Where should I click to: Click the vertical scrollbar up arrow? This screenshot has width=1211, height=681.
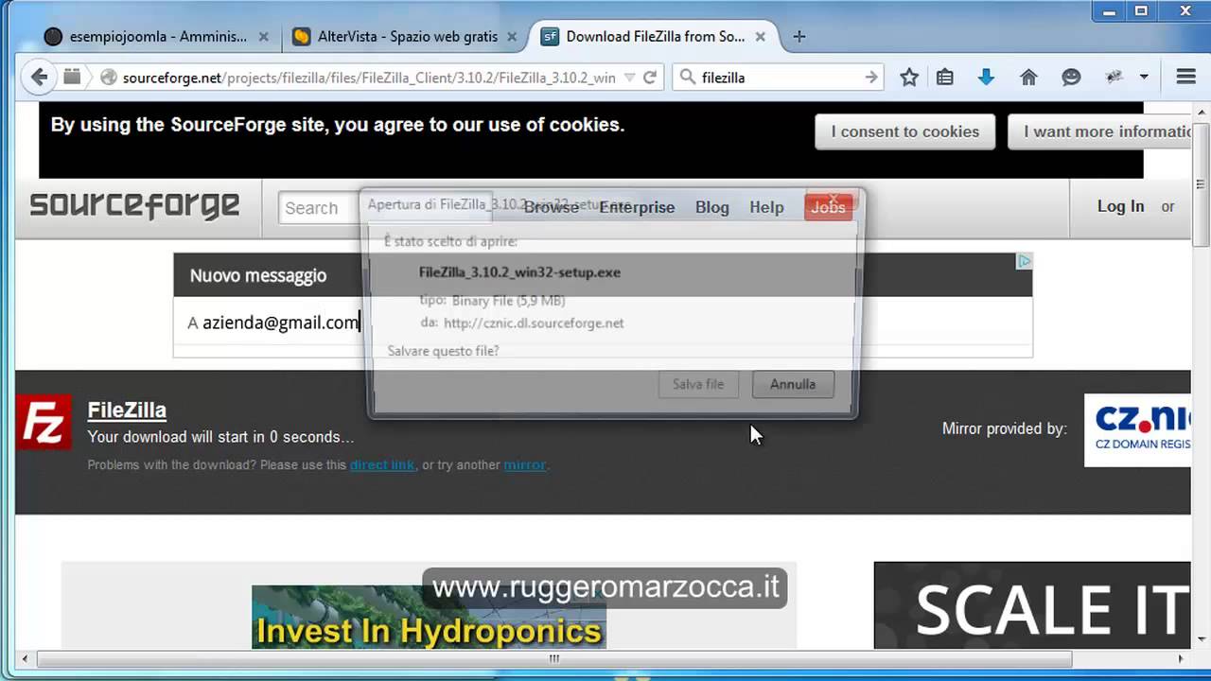click(x=1202, y=110)
